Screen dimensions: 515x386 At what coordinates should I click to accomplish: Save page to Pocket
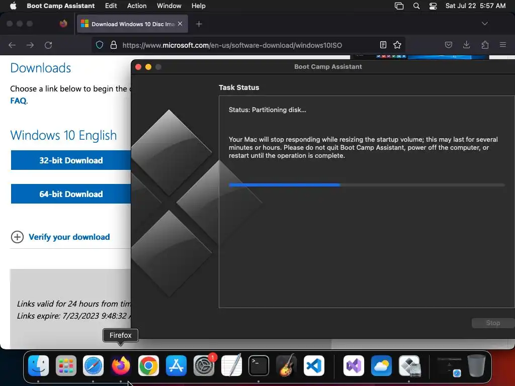coord(448,45)
